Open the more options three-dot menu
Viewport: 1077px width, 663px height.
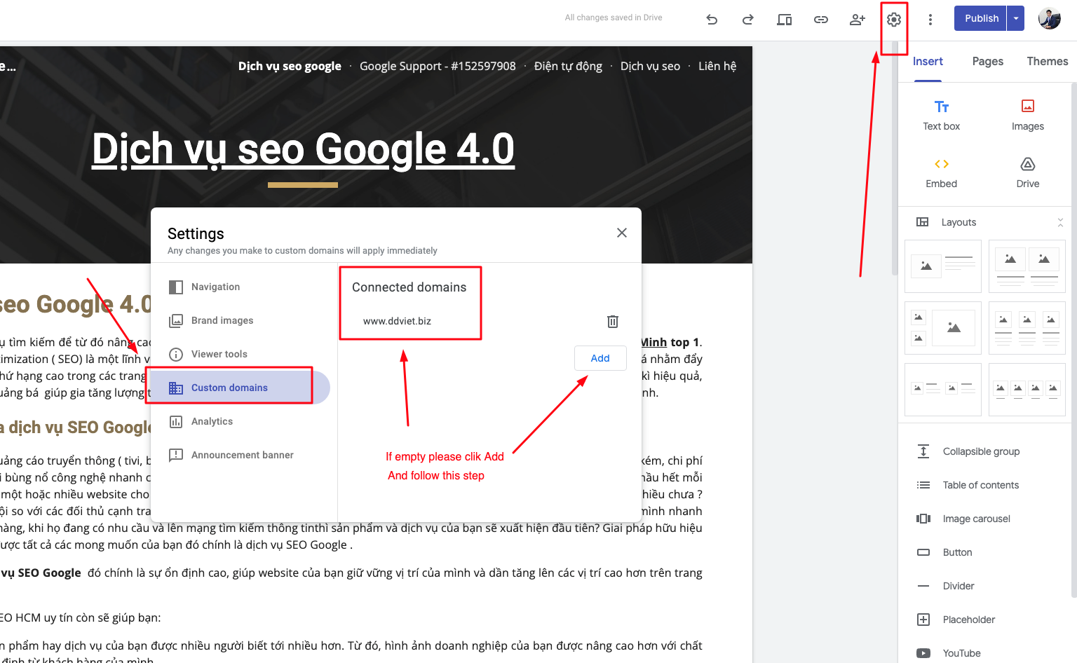tap(930, 19)
